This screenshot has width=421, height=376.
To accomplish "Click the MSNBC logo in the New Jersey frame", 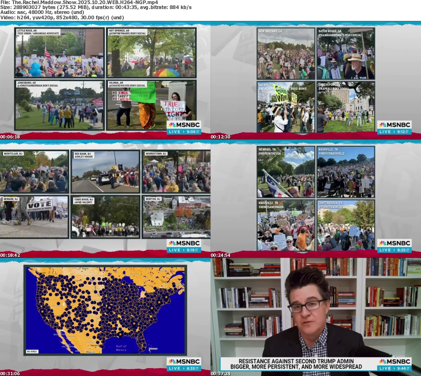I will (184, 243).
